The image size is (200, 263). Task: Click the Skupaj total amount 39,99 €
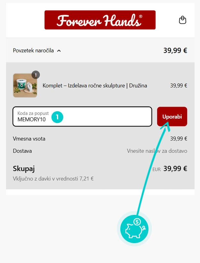point(175,169)
